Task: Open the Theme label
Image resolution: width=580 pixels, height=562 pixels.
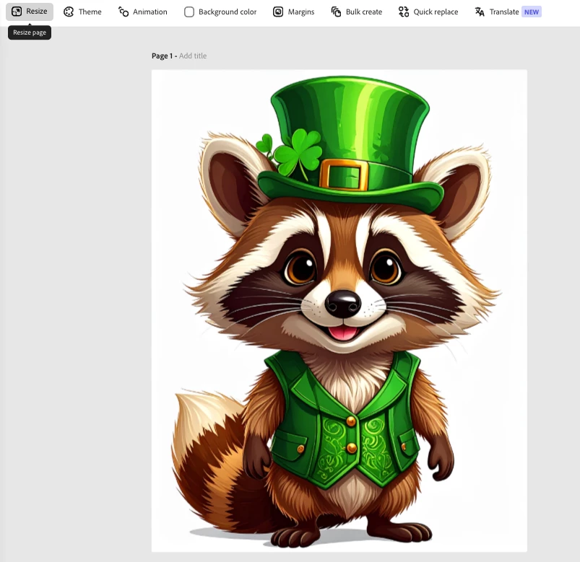Action: pyautogui.click(x=90, y=12)
